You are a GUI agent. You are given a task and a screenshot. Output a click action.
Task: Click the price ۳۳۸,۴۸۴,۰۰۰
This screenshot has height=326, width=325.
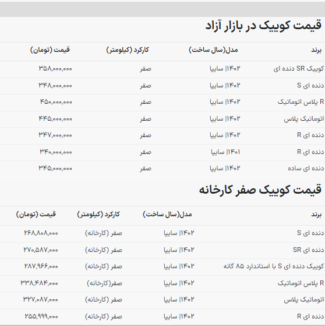[39, 283]
